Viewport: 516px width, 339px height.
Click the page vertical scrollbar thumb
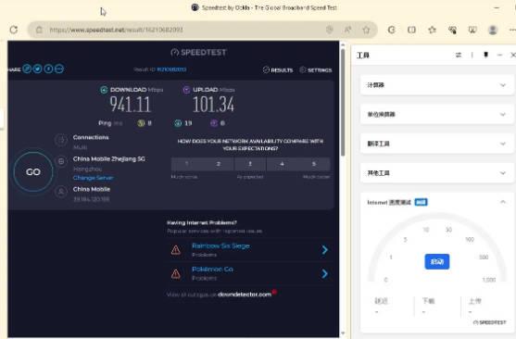343,102
